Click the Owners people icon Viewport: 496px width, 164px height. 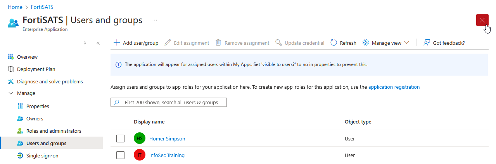point(20,118)
